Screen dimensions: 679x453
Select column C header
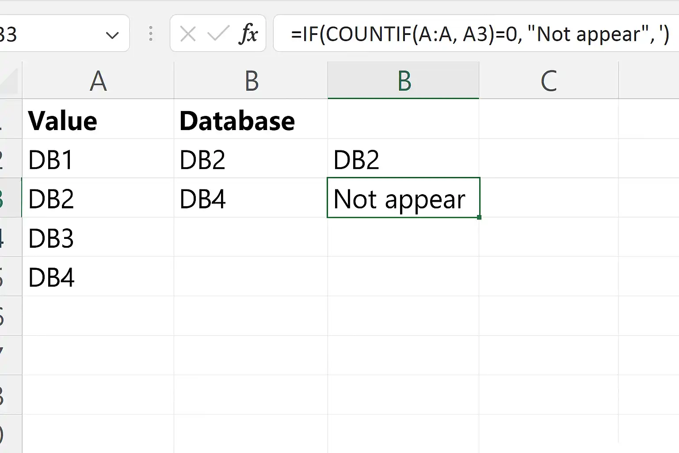point(549,81)
